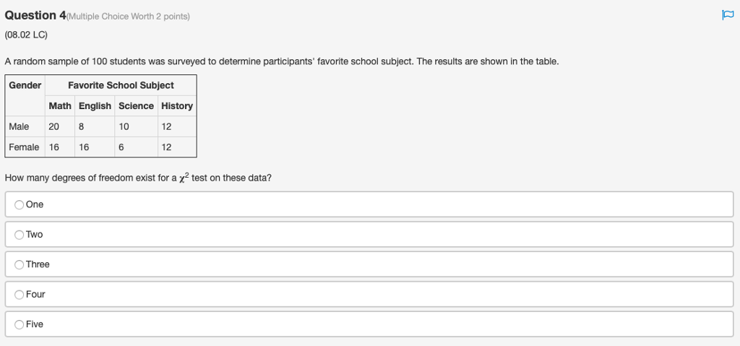Viewport: 740px width, 346px height.
Task: Select the Five radio button
Action: 19,325
